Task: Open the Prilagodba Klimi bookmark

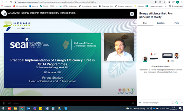Action: pos(106,6)
